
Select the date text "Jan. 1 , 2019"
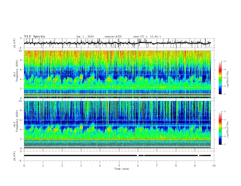pyautogui.click(x=85, y=36)
